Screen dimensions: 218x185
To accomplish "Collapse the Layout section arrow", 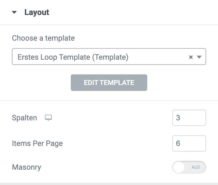I will tap(14, 12).
